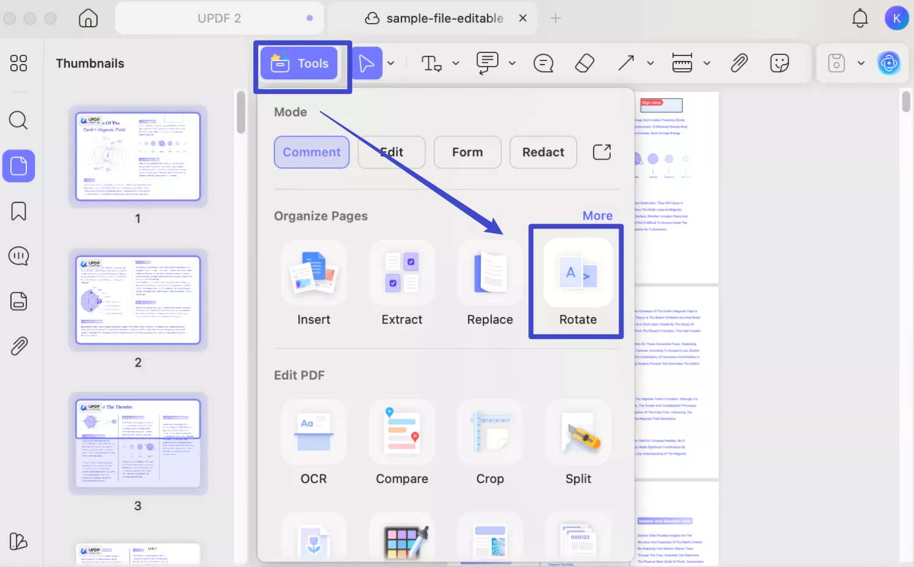Open the grid view icon in left sidebar
This screenshot has height=567, width=914.
(18, 63)
